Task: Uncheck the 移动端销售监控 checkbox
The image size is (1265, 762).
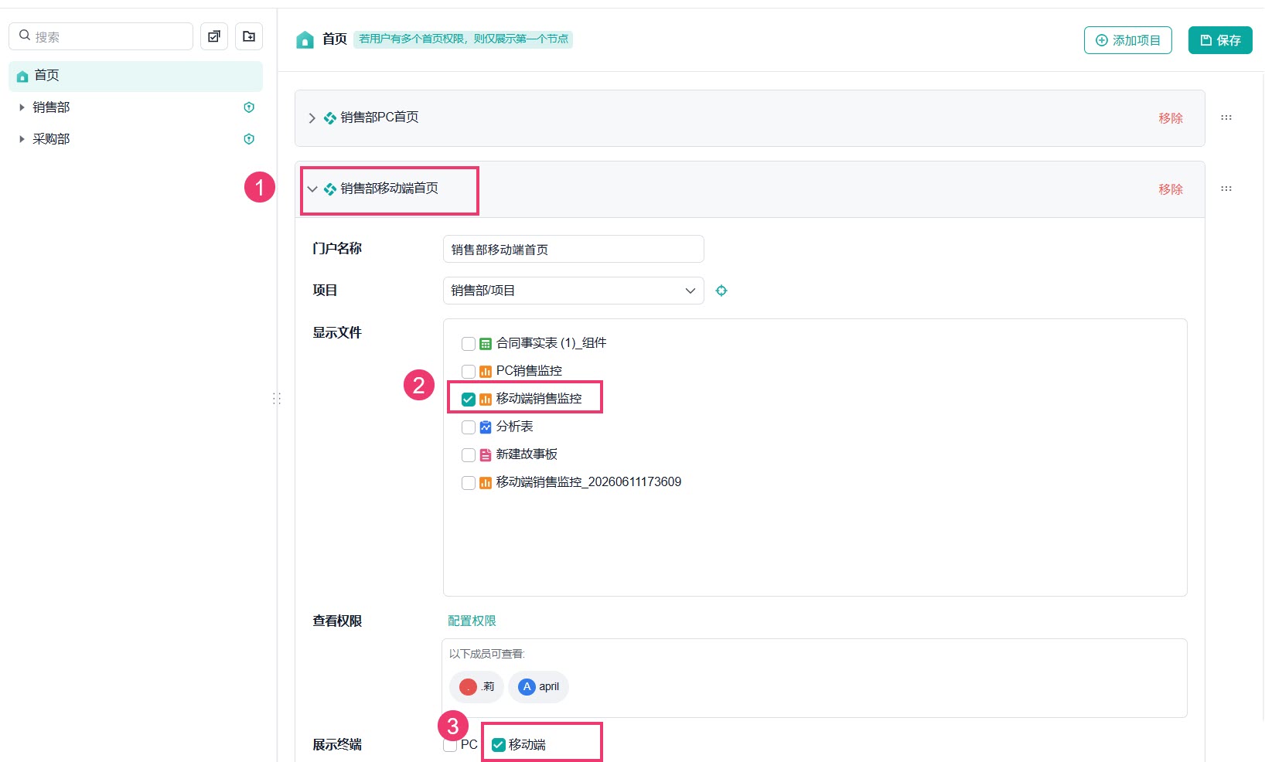Action: (469, 400)
